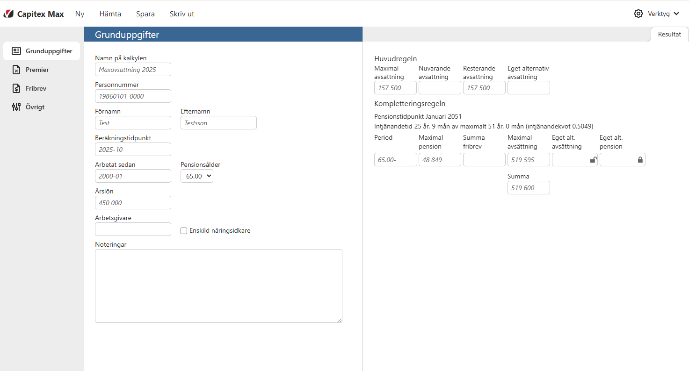This screenshot has width=689, height=371.
Task: Switch to the Resultat tab
Action: [x=669, y=34]
